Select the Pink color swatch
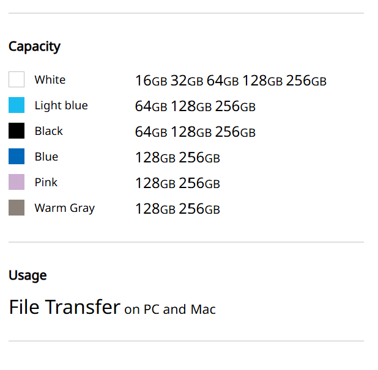 point(17,183)
